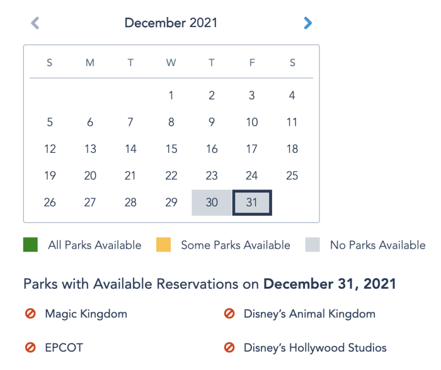Click unavailable icon beside EPCOT
The image size is (441, 370).
pos(30,347)
